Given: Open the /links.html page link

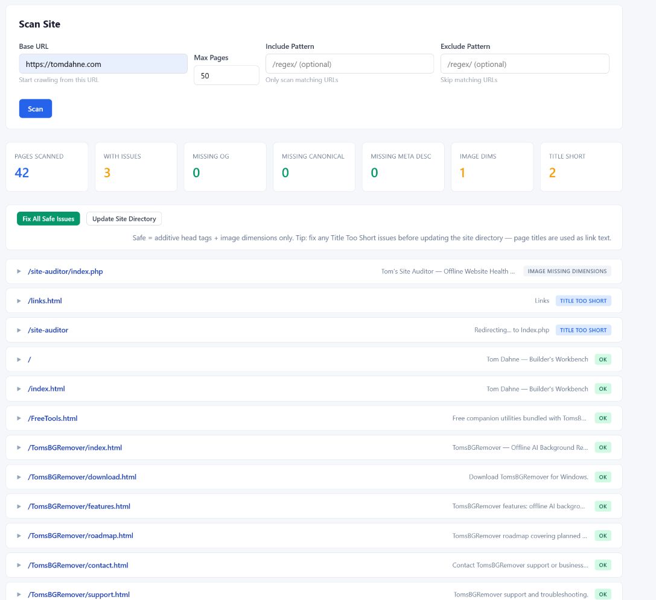Looking at the screenshot, I should click(x=45, y=300).
